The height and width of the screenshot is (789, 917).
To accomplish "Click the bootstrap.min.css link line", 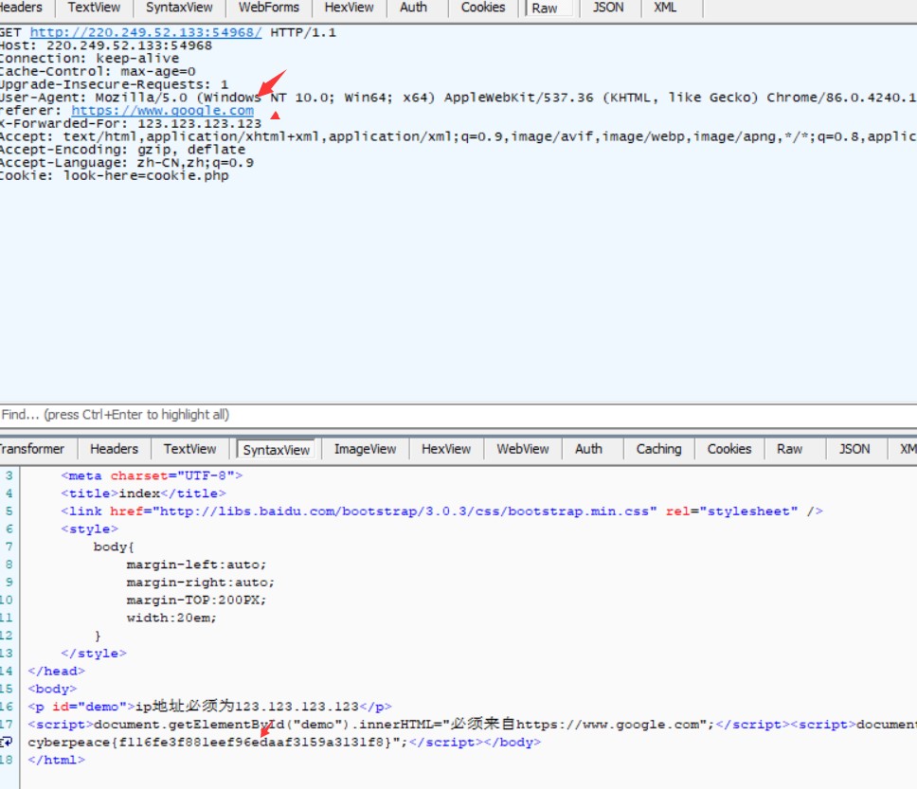I will 441,511.
